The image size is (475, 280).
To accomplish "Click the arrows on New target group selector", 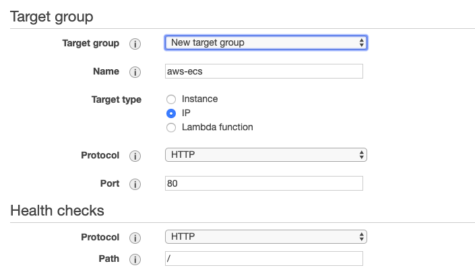I will (x=361, y=42).
